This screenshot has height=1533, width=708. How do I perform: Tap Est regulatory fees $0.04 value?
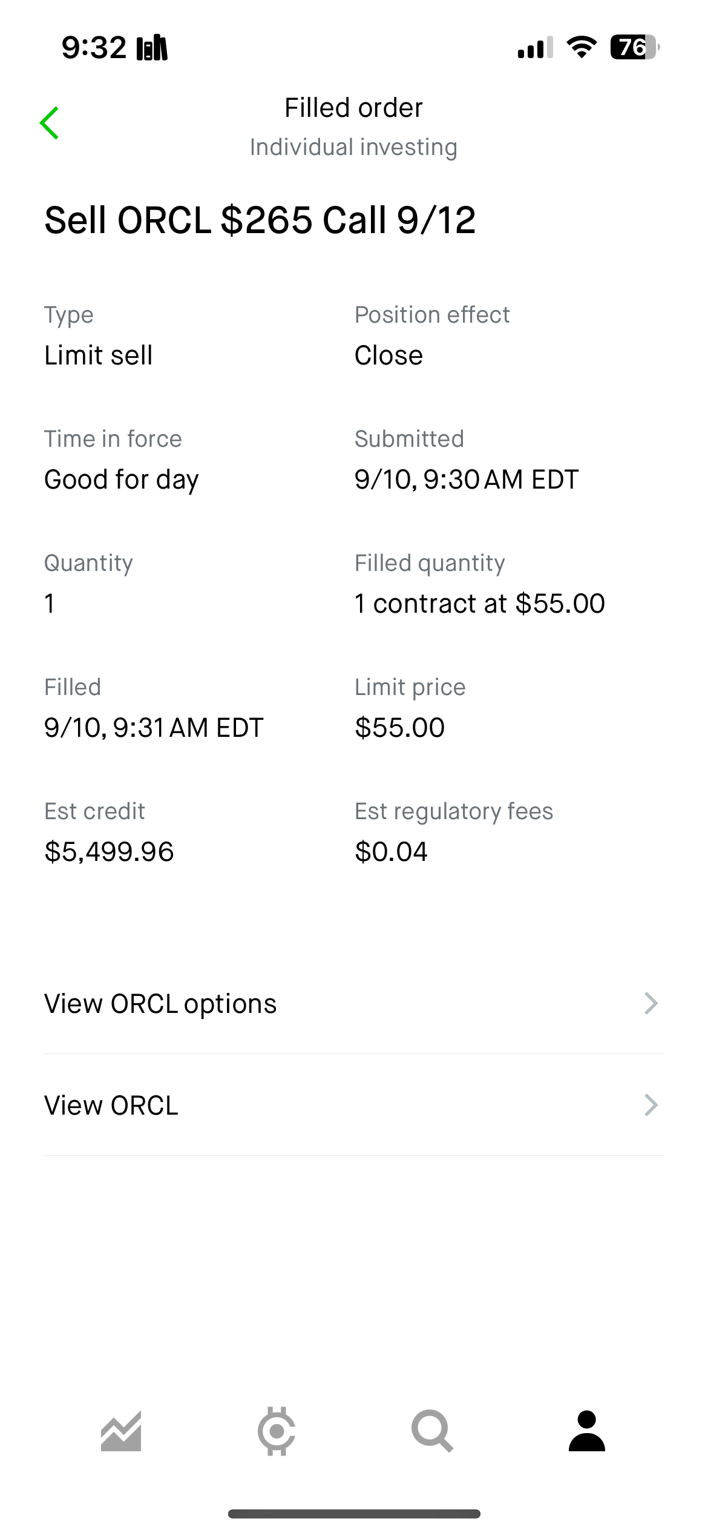pos(391,851)
